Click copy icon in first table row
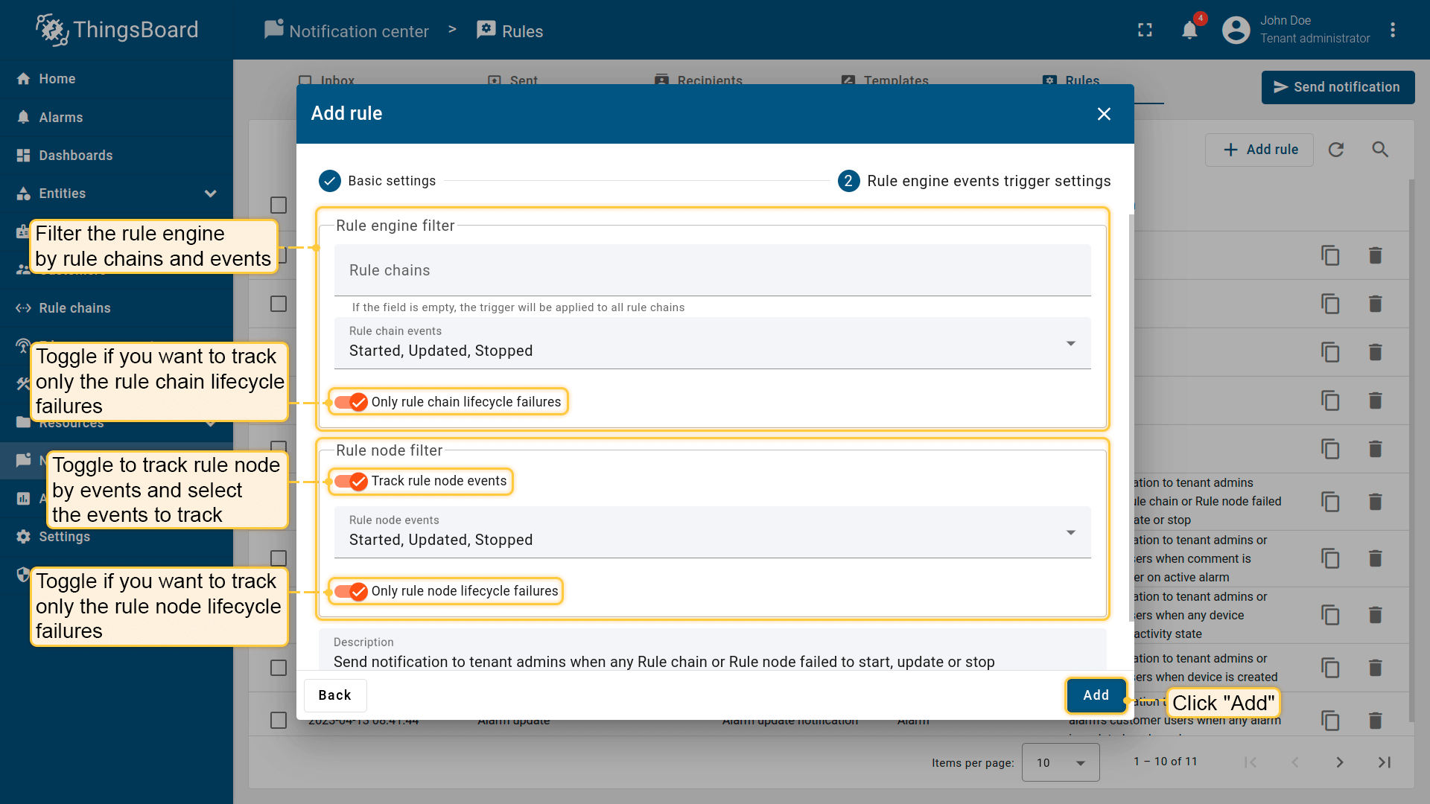Image resolution: width=1430 pixels, height=804 pixels. click(1330, 255)
